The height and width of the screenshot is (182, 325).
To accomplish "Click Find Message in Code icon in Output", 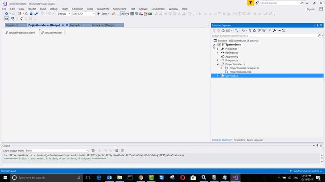I will coord(93,151).
